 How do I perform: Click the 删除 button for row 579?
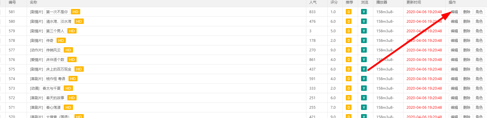point(467,31)
